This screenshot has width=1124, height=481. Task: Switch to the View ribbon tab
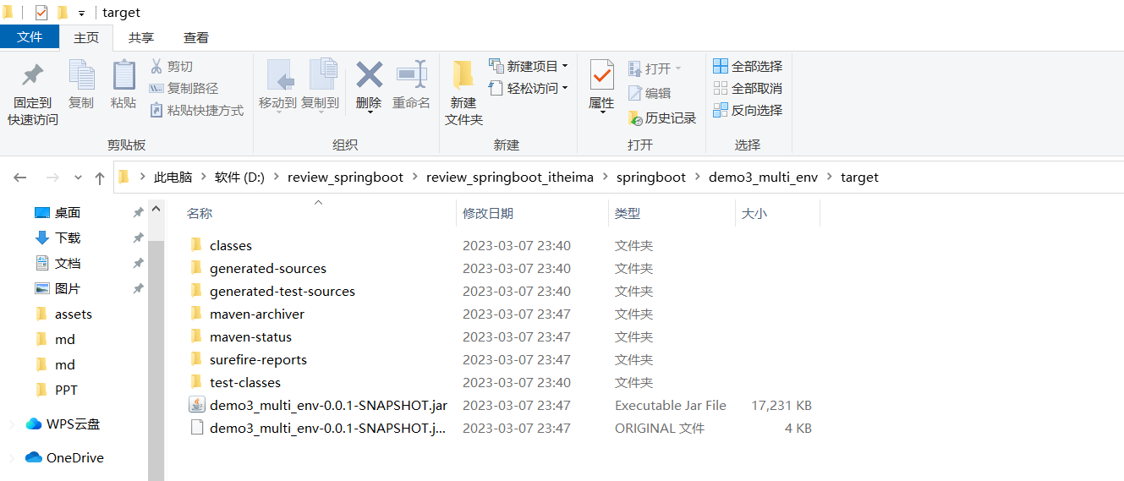pyautogui.click(x=196, y=37)
